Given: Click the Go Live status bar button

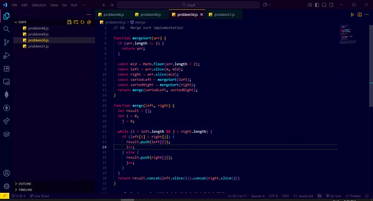Looking at the screenshot, I should pos(334,196).
